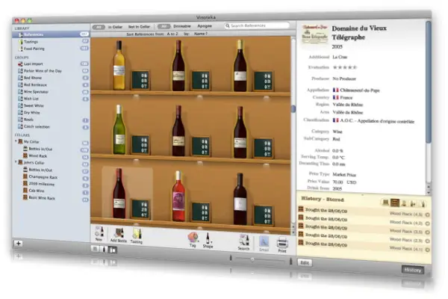Select References in the Library sidebar

pyautogui.click(x=51, y=34)
